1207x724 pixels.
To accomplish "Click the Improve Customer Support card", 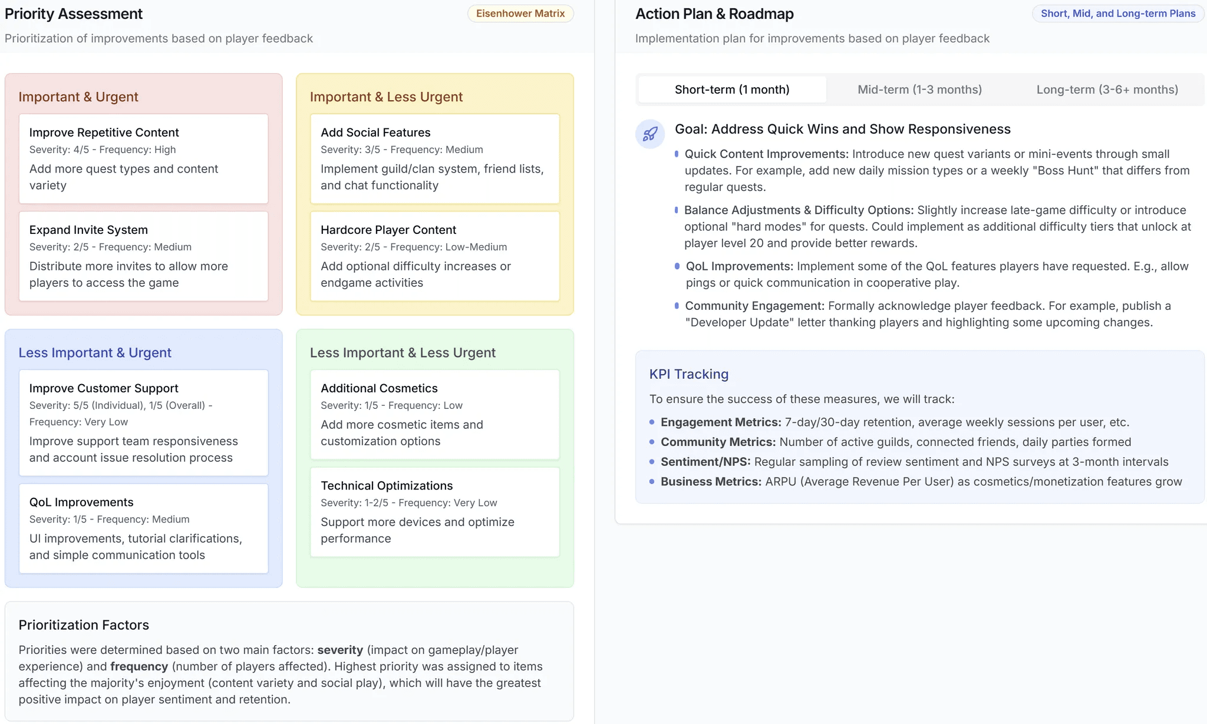I will 143,423.
